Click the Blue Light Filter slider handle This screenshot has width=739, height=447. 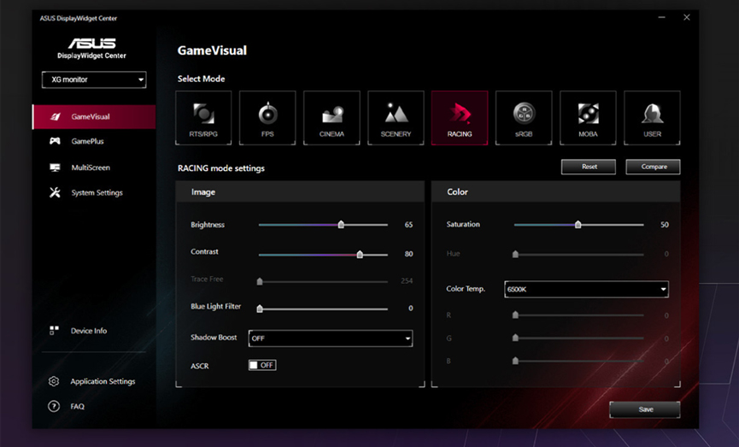259,309
